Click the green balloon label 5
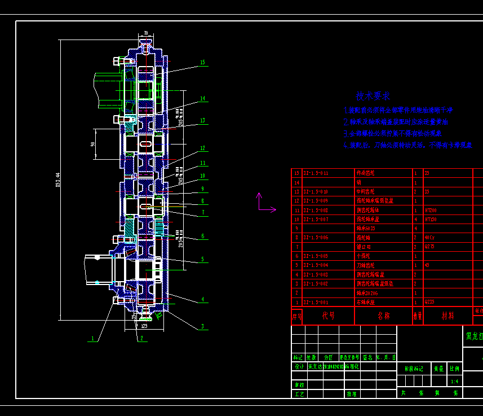483x416 pixels. pos(202,259)
